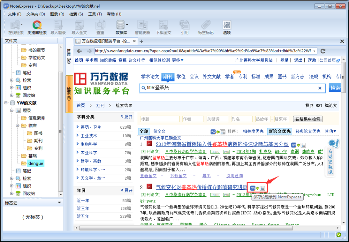
Task: Open the 下载全文 link for article 1
Action: pos(178,176)
